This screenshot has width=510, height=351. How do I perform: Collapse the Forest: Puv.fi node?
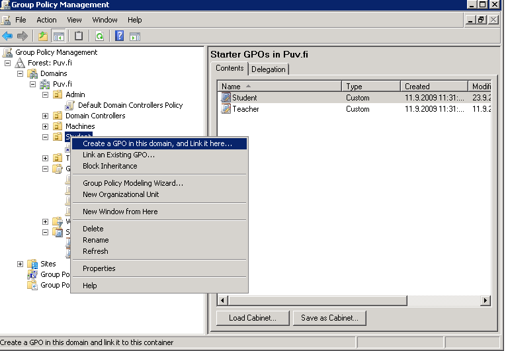point(7,63)
